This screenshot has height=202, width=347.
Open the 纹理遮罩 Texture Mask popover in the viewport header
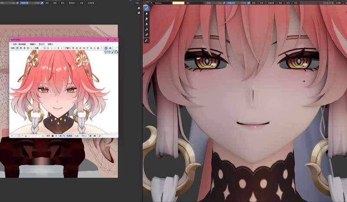click(272, 3)
